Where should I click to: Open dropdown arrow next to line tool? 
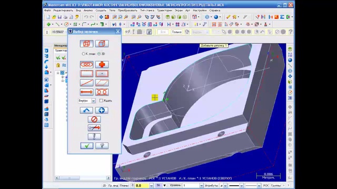(x=62, y=25)
